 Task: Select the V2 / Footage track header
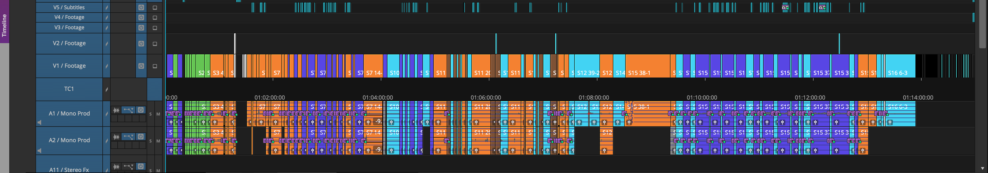point(69,43)
